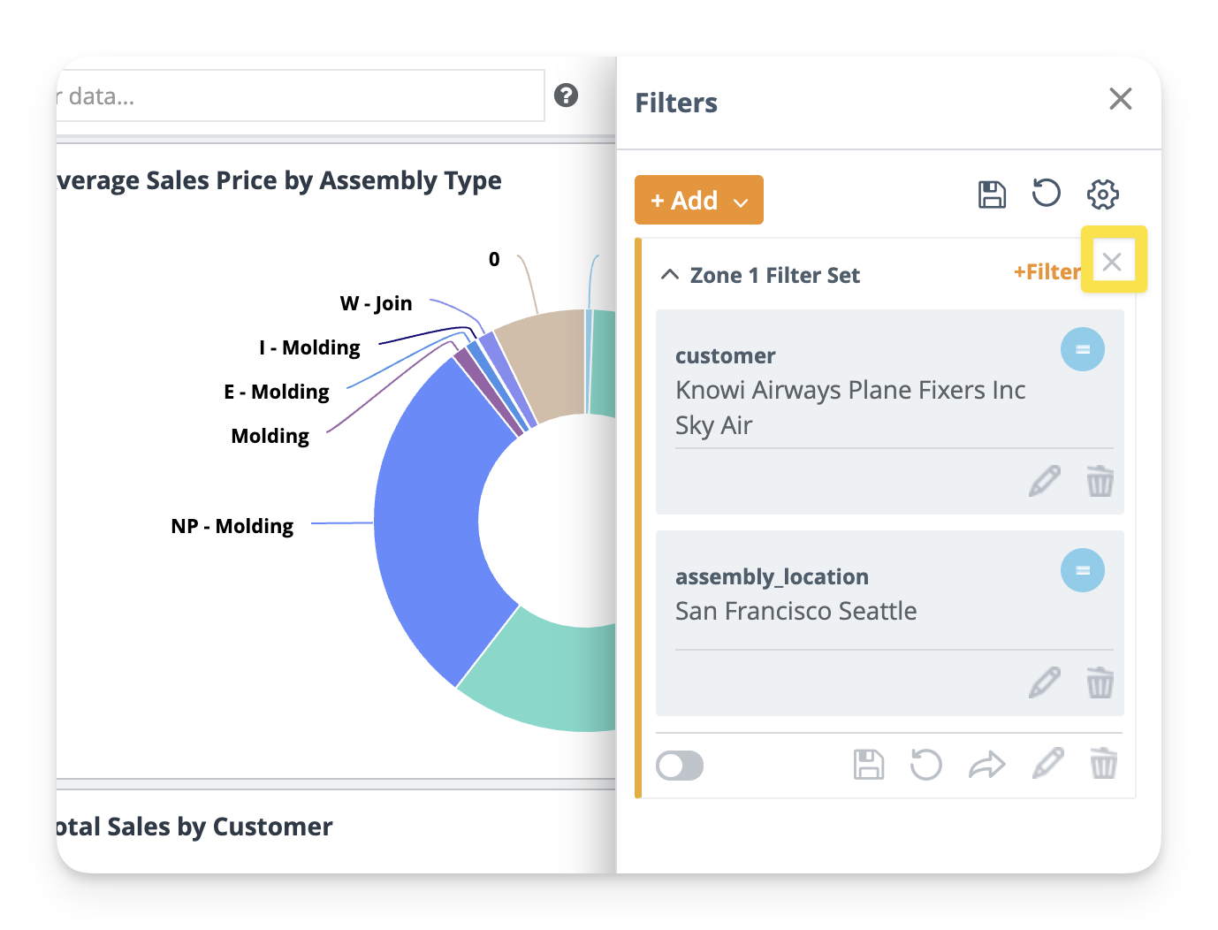The width and height of the screenshot is (1218, 930).
Task: Delete the customer filter using trash icon
Action: click(1100, 481)
